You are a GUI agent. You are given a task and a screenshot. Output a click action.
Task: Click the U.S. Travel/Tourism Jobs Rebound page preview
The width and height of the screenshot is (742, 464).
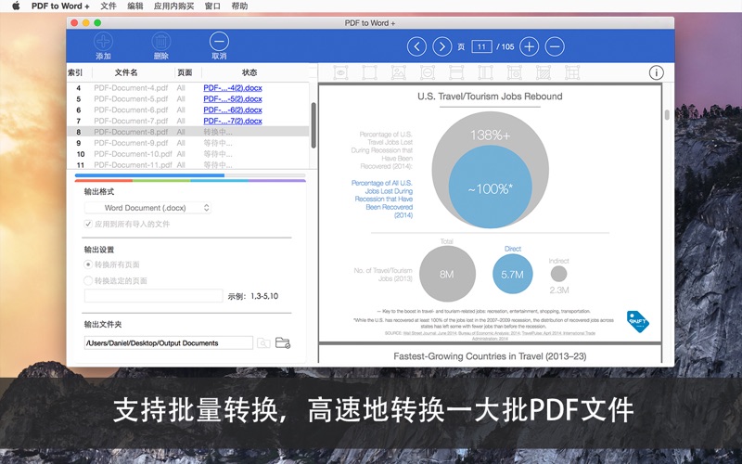click(x=490, y=213)
